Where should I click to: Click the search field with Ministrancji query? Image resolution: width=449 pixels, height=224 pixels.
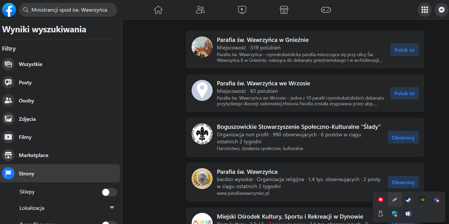(69, 10)
